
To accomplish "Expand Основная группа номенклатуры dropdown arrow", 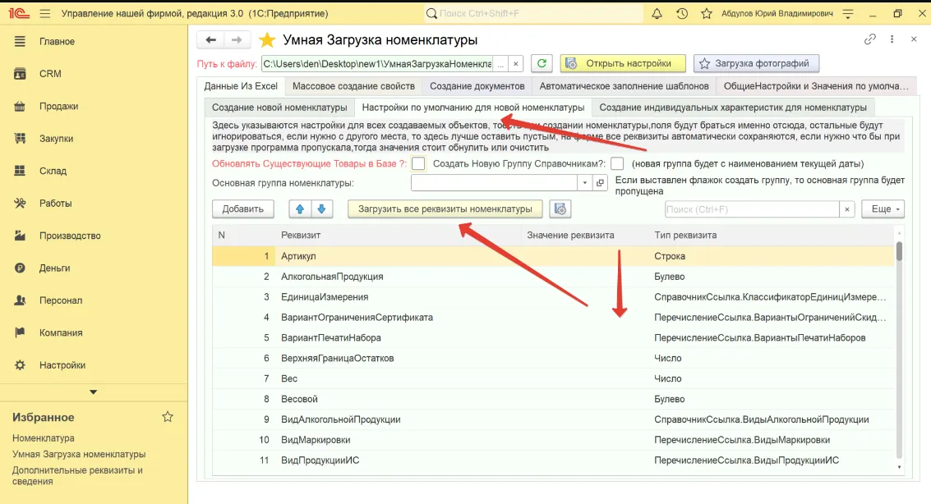I will coord(585,183).
